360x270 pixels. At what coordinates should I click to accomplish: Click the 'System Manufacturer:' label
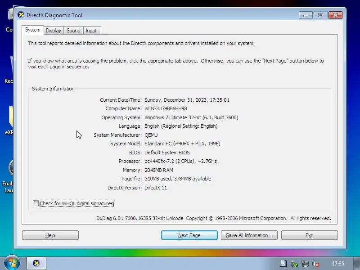click(118, 135)
